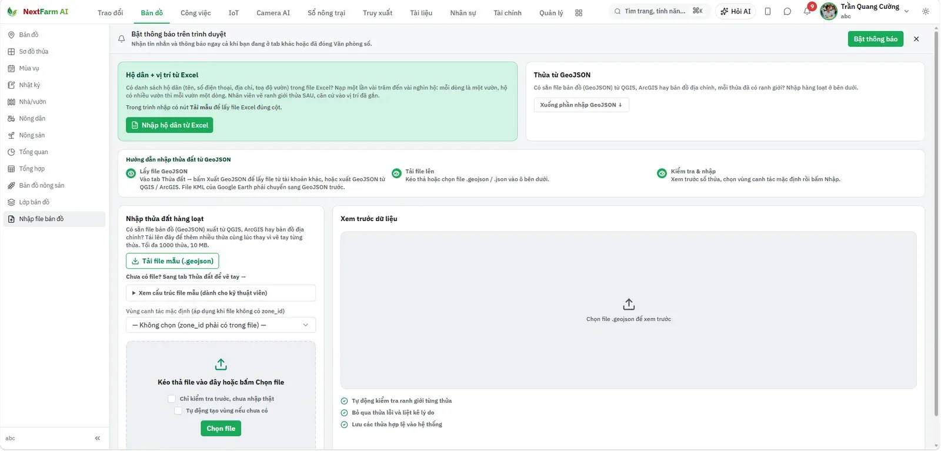Open Tổng quan in the sidebar

[54, 152]
